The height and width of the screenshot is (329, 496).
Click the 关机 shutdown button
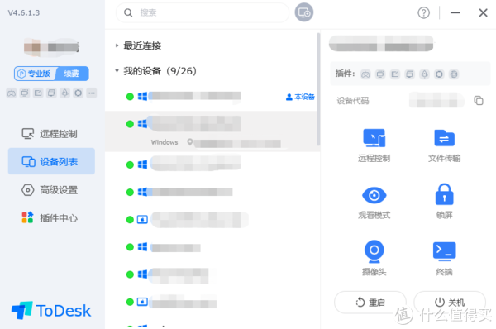tap(450, 302)
